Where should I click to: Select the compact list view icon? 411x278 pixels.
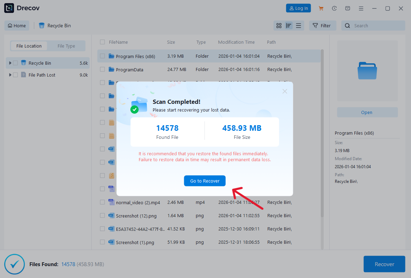298,25
